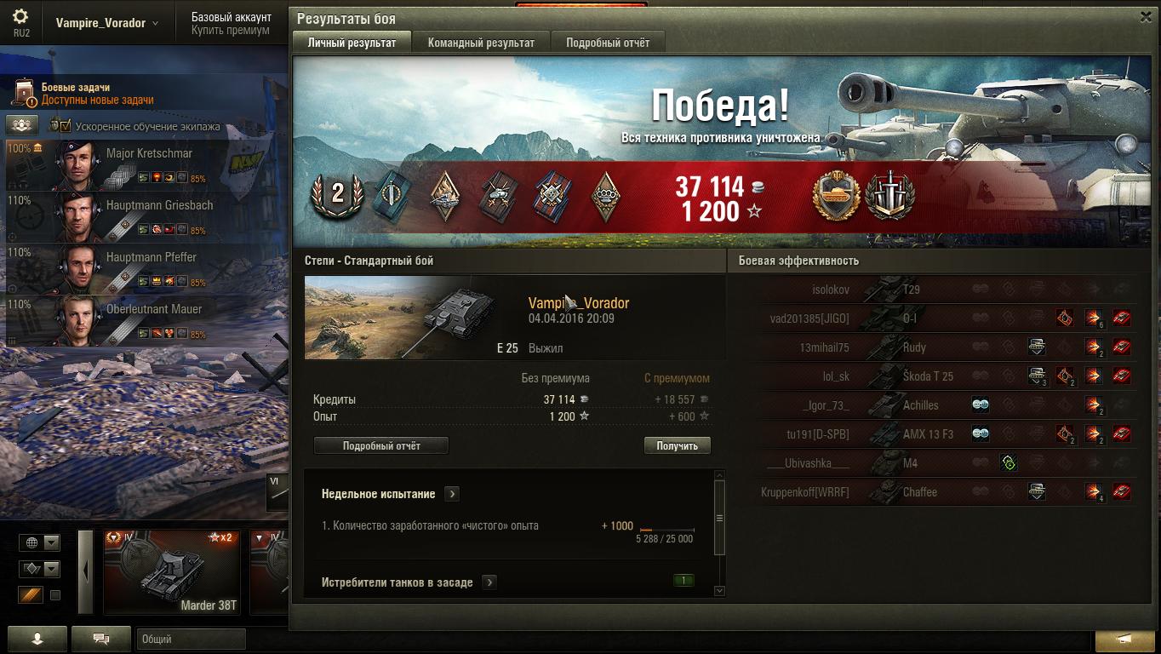Switch to Командный результат tab
The image size is (1161, 654).
click(481, 43)
